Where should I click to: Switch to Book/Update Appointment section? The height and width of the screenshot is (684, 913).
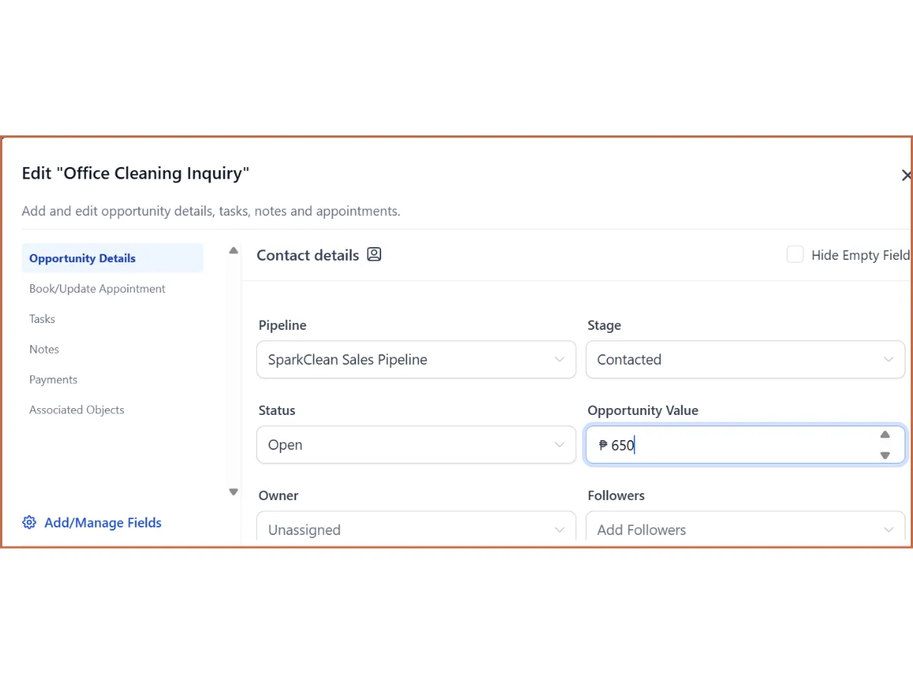tap(97, 289)
